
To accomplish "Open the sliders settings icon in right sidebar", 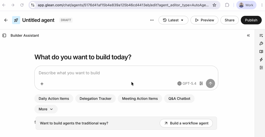I will [x=261, y=68].
